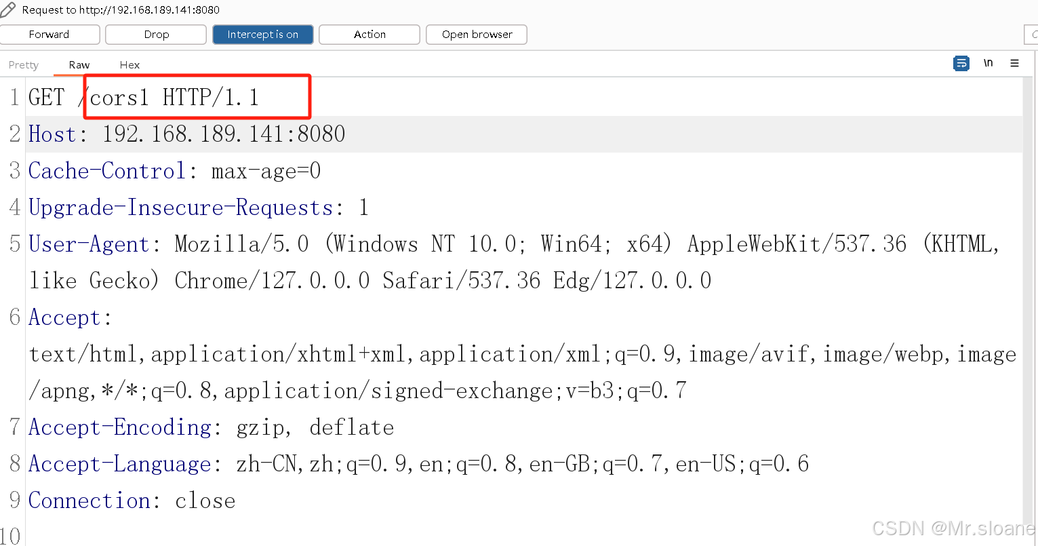Forward the intercepted request

tap(49, 35)
